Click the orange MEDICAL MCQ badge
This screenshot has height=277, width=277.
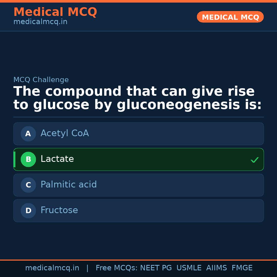click(230, 17)
